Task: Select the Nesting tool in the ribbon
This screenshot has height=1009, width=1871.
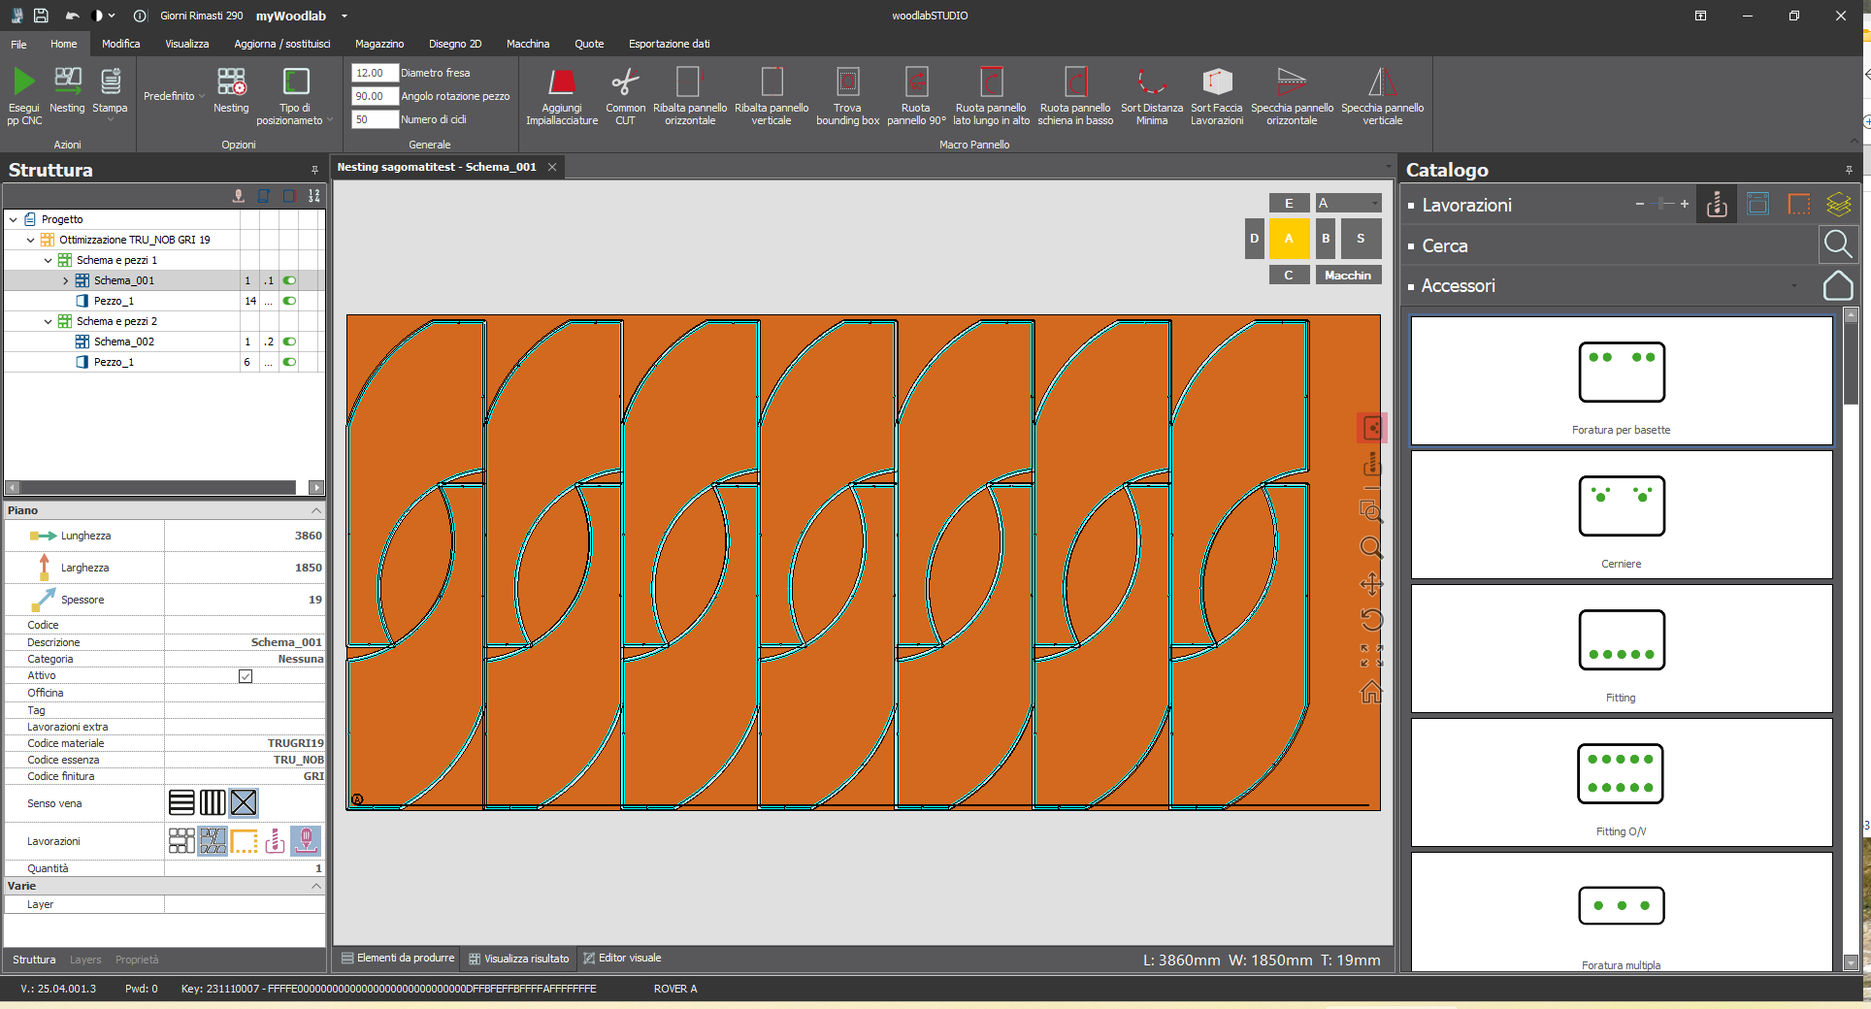Action: tap(231, 94)
